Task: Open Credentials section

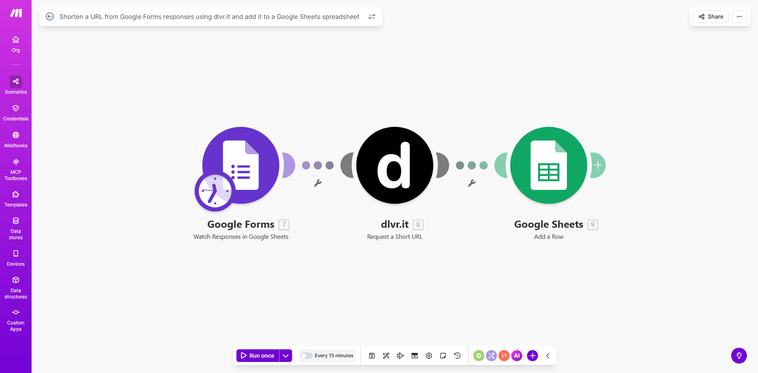Action: (16, 113)
